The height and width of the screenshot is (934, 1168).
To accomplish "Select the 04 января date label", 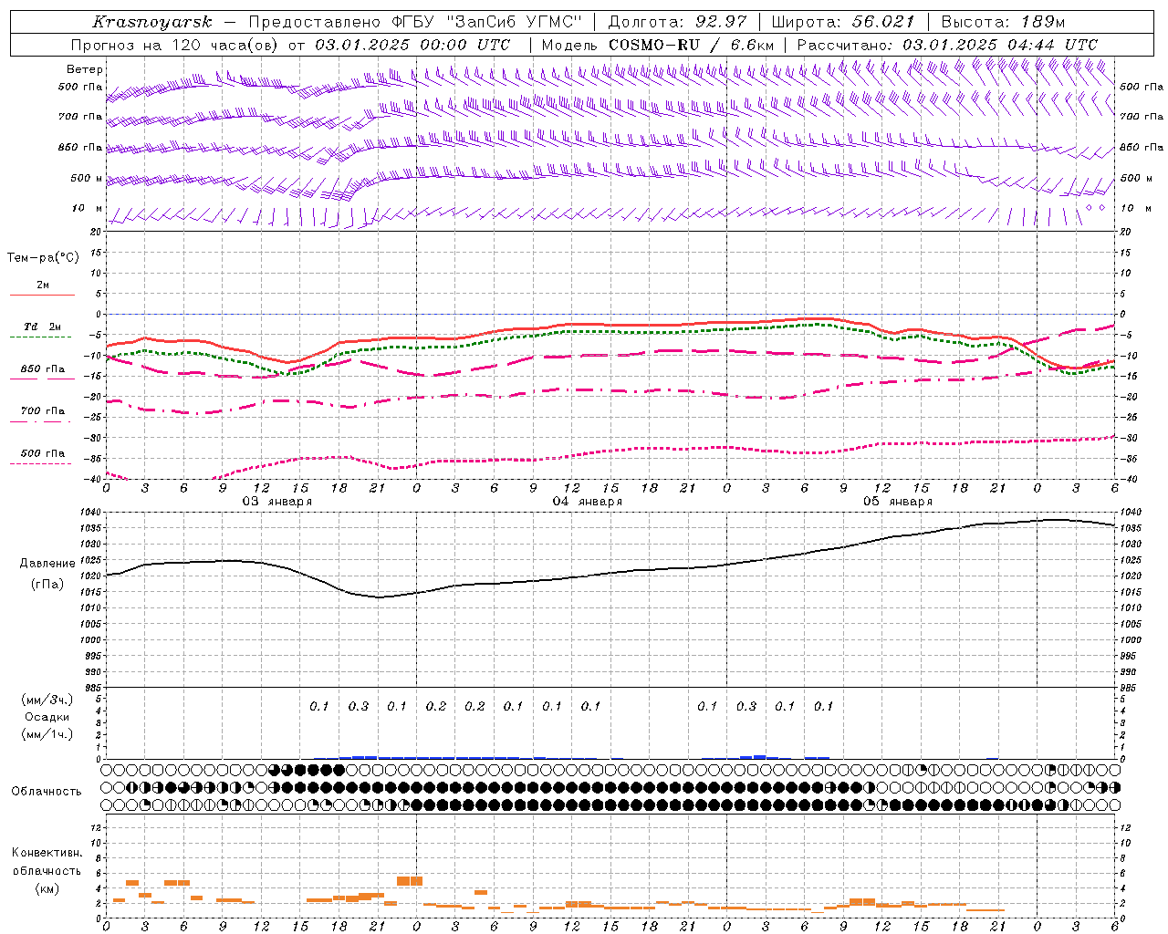I will 587,502.
